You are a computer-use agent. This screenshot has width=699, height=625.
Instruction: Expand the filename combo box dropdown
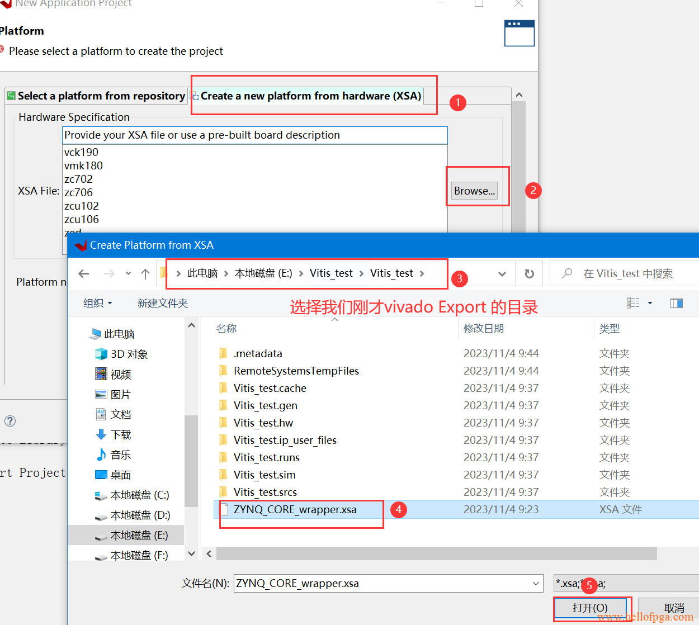pyautogui.click(x=536, y=583)
